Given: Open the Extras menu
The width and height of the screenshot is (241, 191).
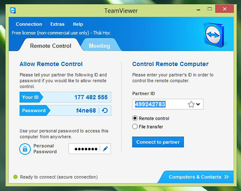Looking at the screenshot, I should [x=57, y=24].
